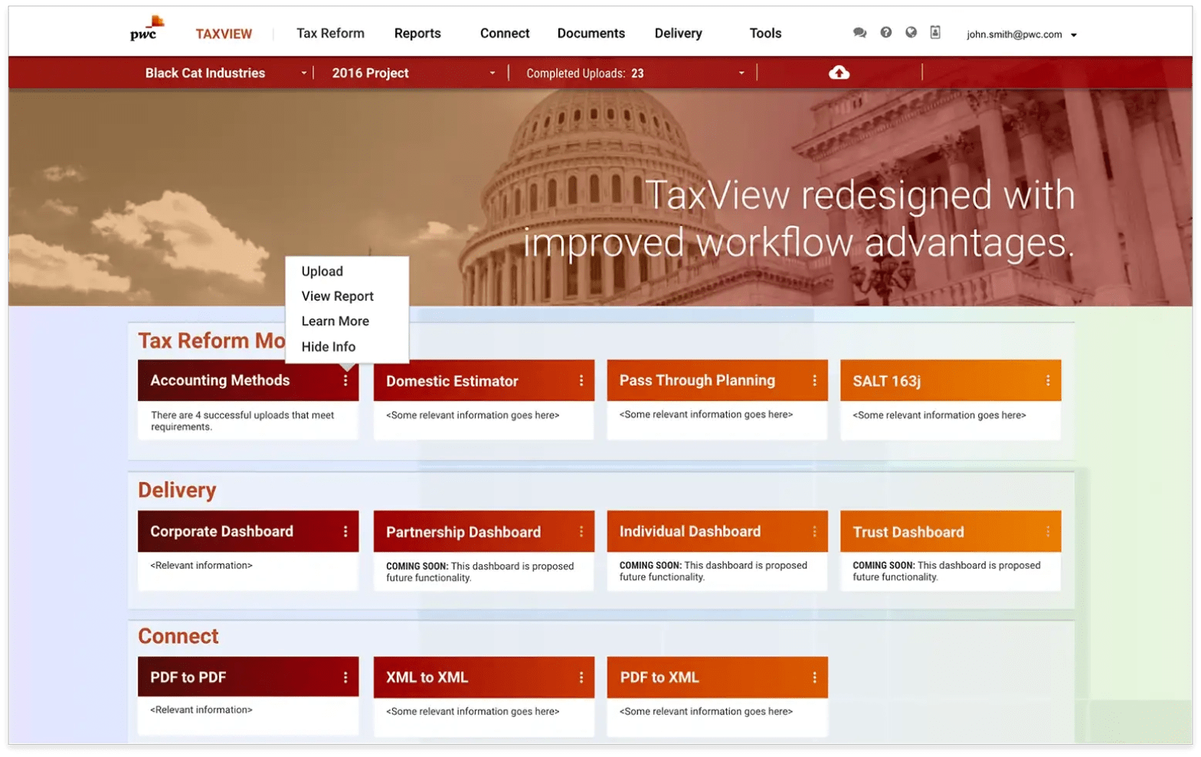Open Domestic Estimator three-dot menu
This screenshot has width=1201, height=757.
581,380
